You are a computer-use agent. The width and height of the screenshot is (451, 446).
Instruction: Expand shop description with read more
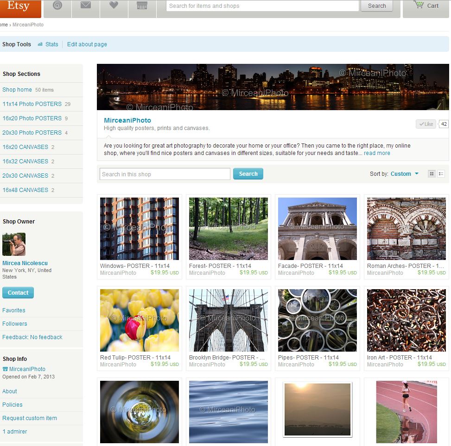(x=377, y=153)
